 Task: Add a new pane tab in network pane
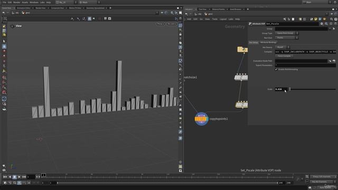(x=248, y=9)
